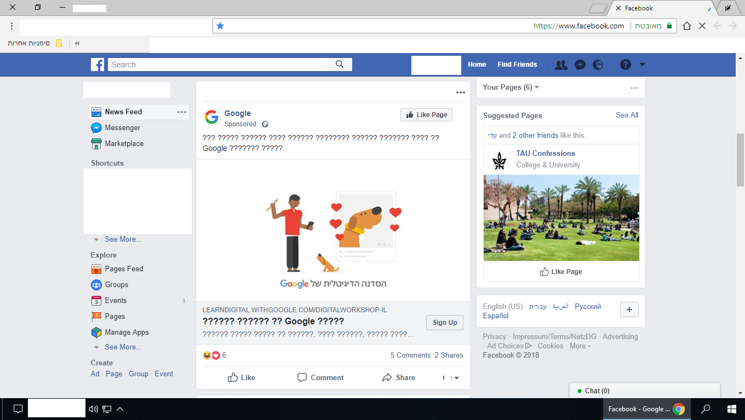Screen dimensions: 745x420
Task: Click 2 Shares link
Action: click(x=449, y=355)
